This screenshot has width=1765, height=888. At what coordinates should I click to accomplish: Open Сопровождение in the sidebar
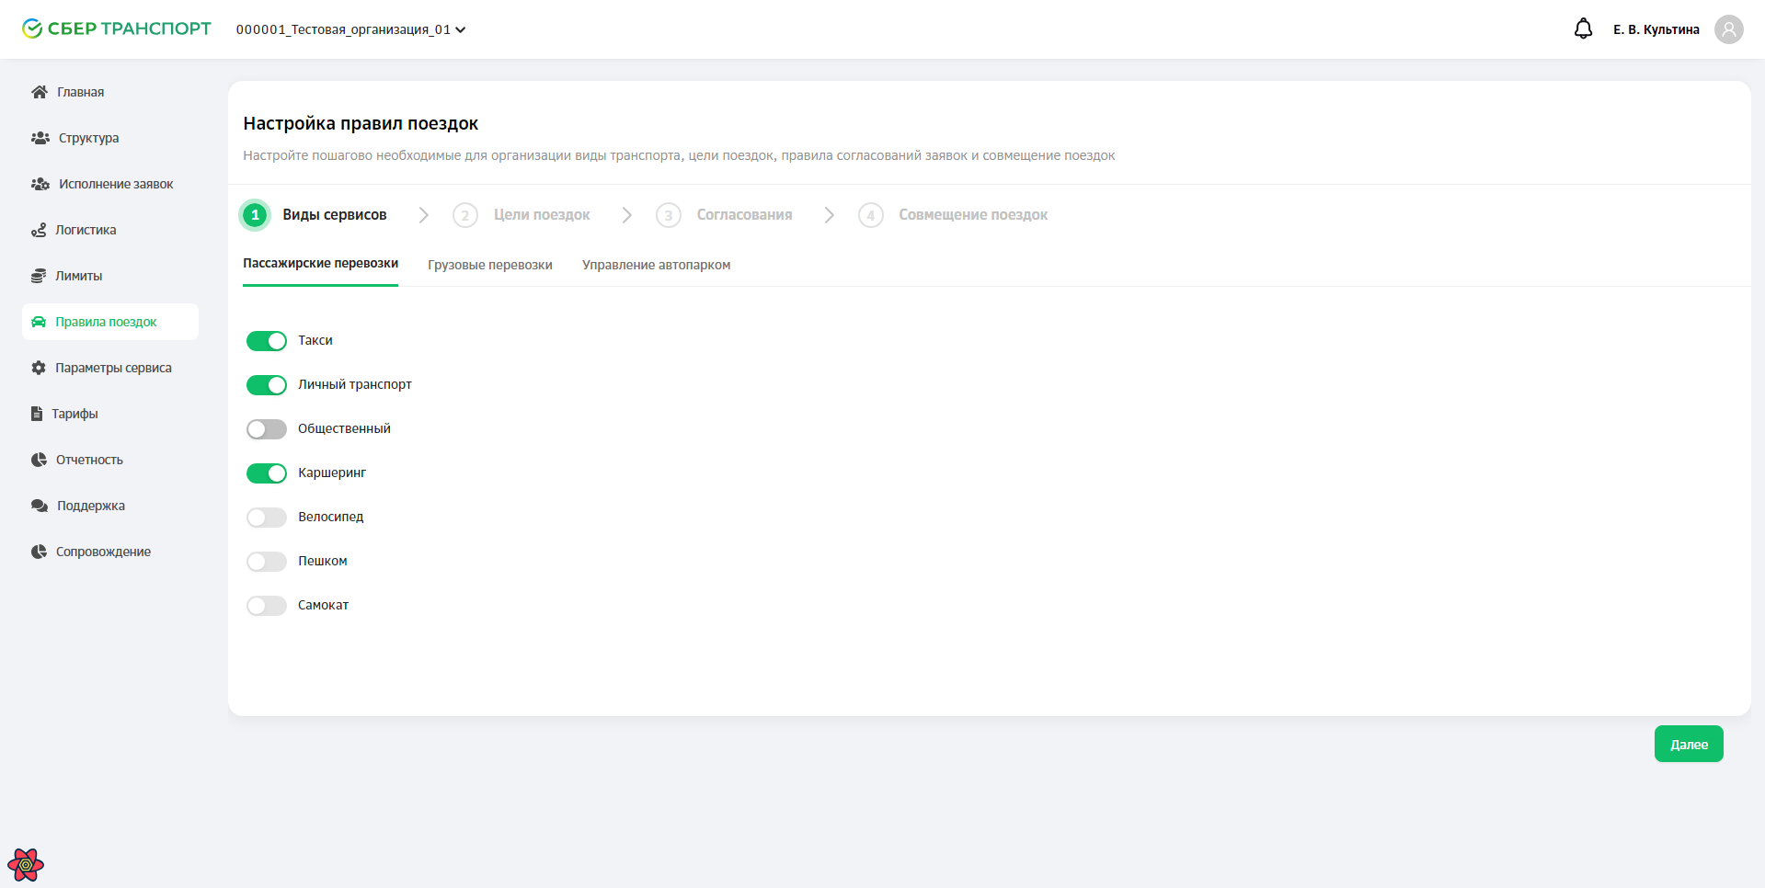110,552
